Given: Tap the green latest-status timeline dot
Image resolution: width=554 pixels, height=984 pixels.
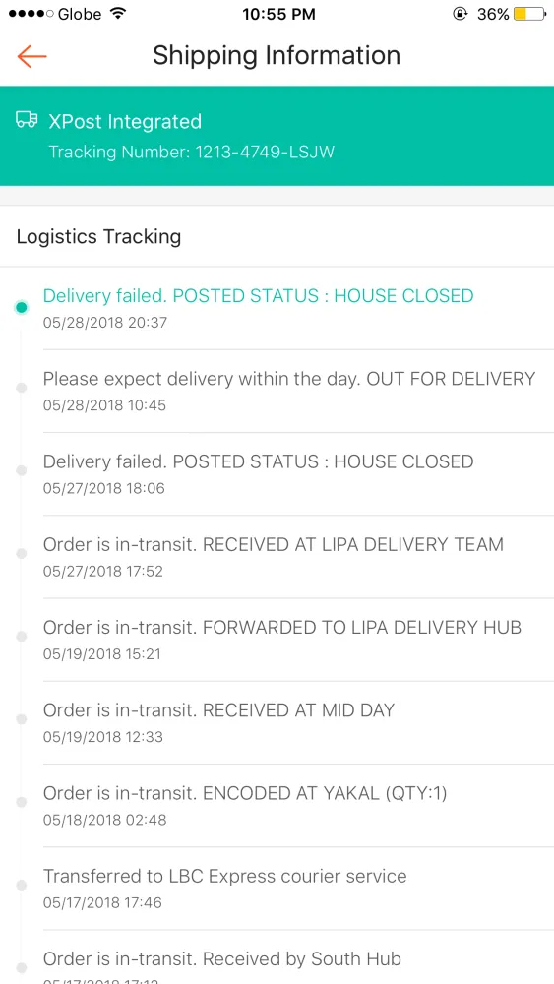Looking at the screenshot, I should pos(22,307).
